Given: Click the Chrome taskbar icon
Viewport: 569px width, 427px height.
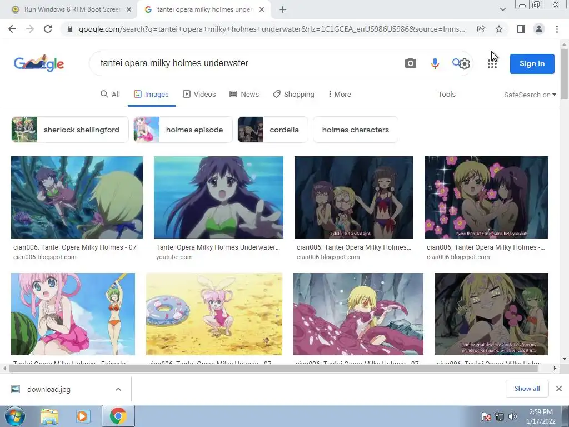Looking at the screenshot, I should [x=118, y=416].
